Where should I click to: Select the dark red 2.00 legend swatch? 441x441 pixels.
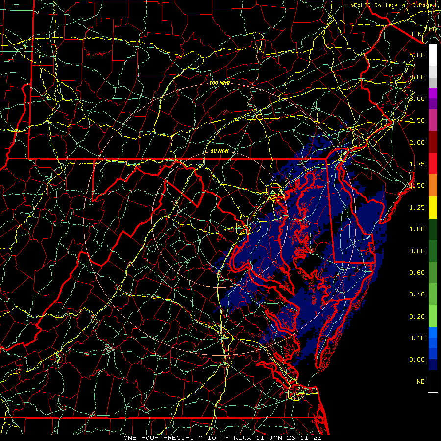[x=433, y=142]
